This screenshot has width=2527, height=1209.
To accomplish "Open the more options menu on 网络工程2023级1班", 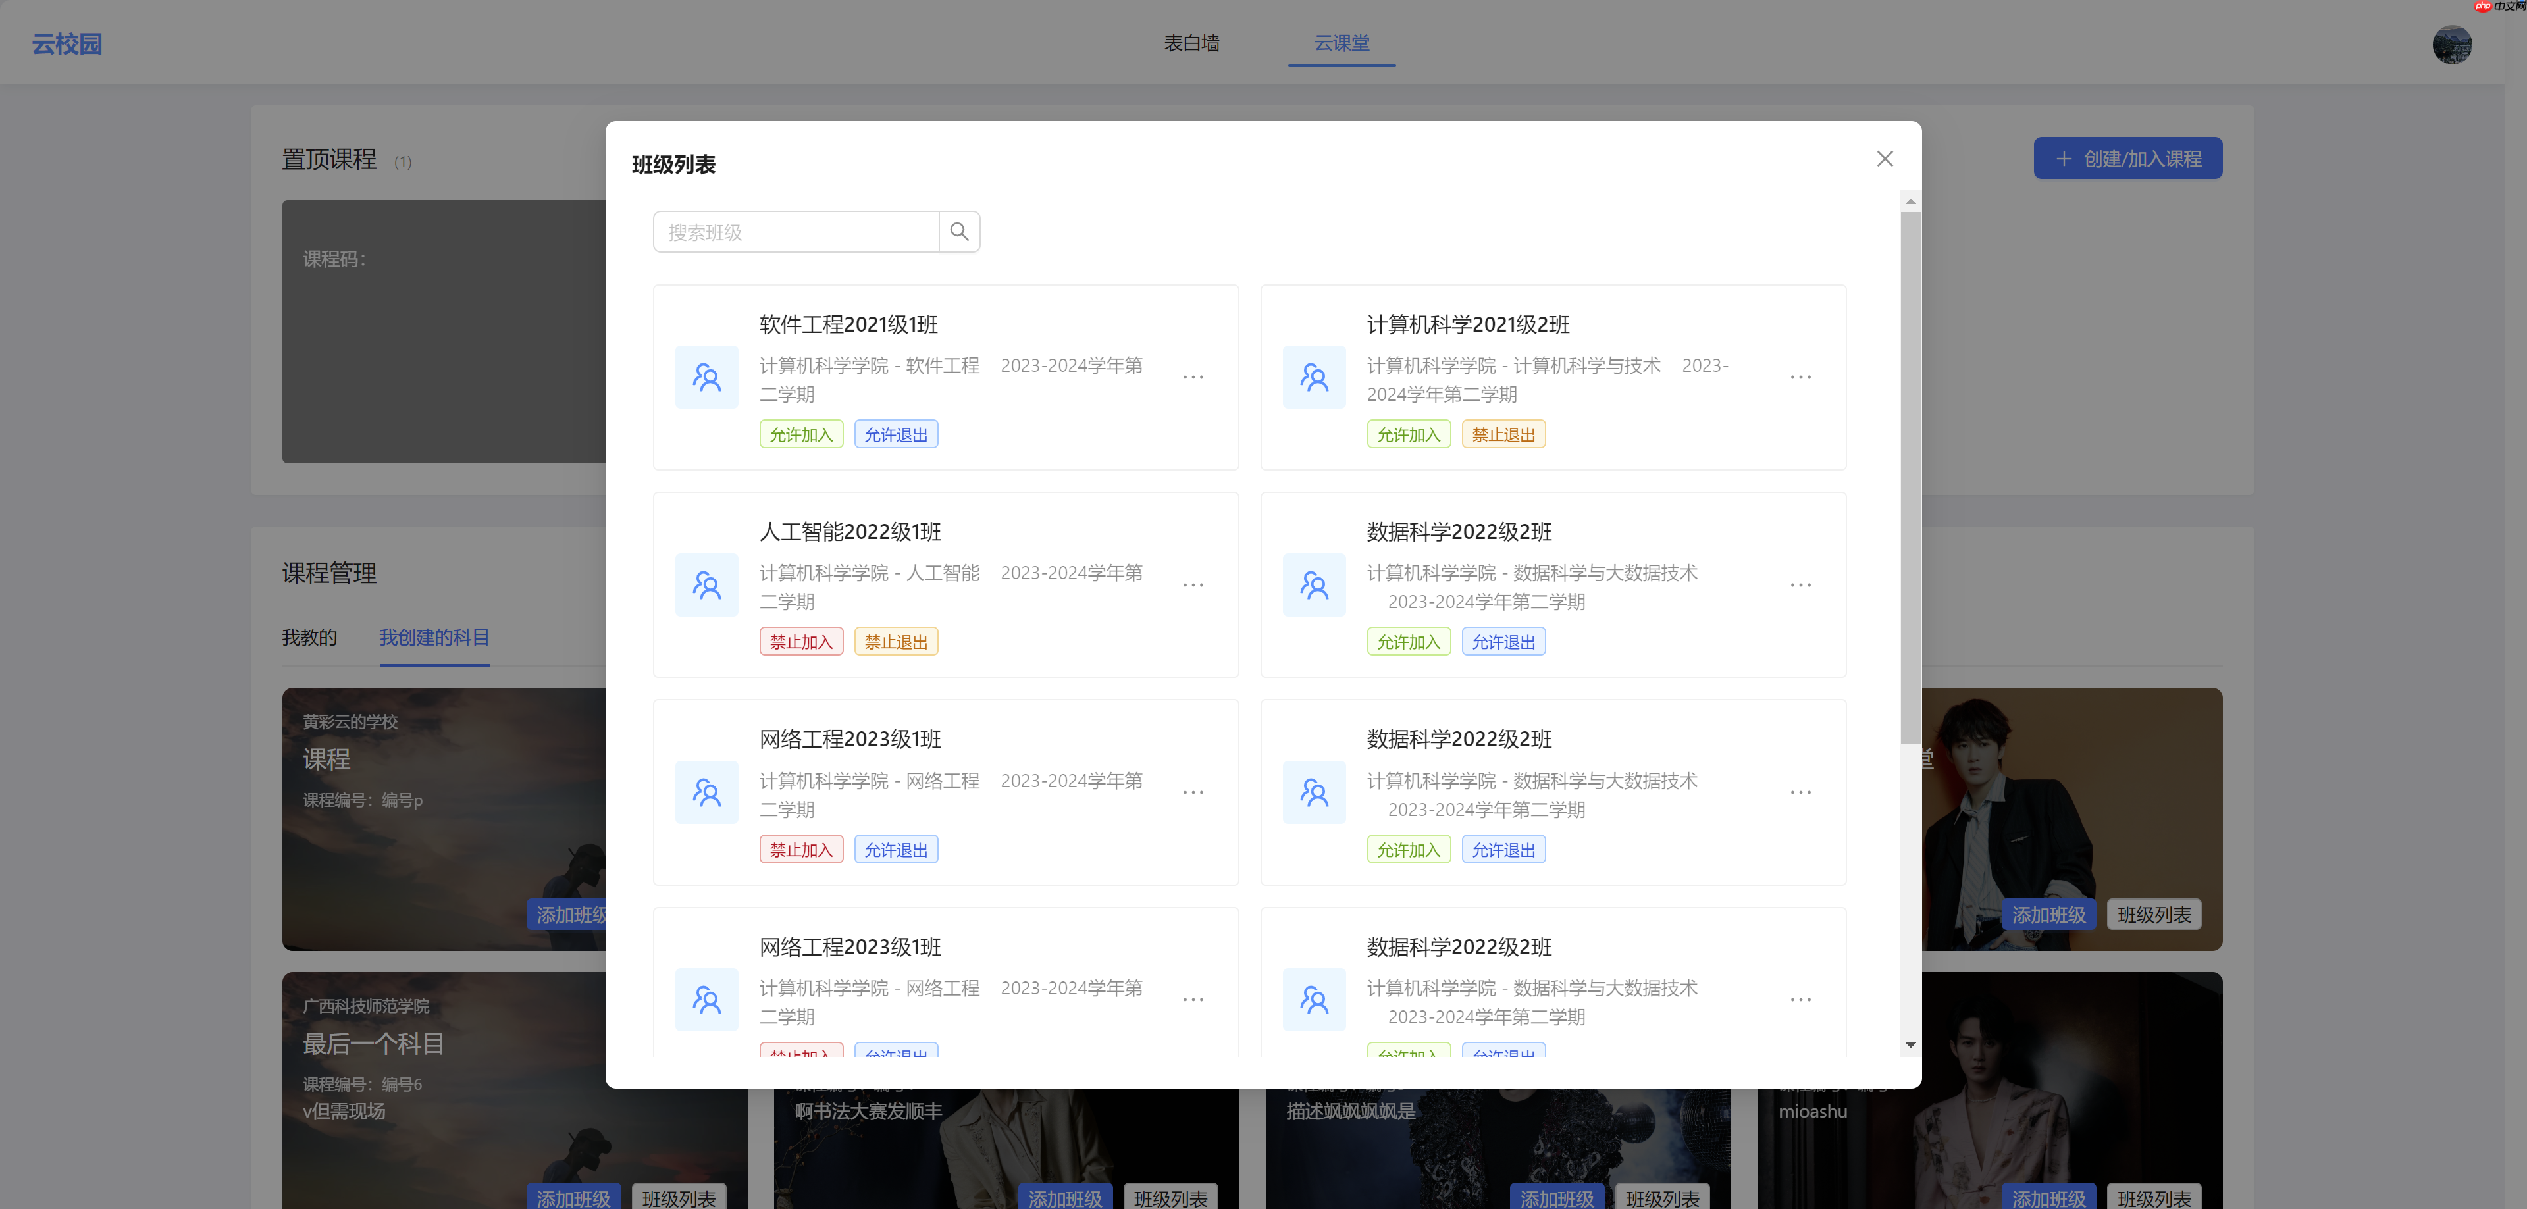I will (x=1193, y=792).
